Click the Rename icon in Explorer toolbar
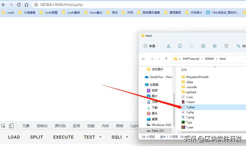 point(203,46)
